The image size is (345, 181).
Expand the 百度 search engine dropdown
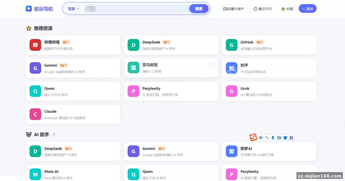pyautogui.click(x=73, y=9)
